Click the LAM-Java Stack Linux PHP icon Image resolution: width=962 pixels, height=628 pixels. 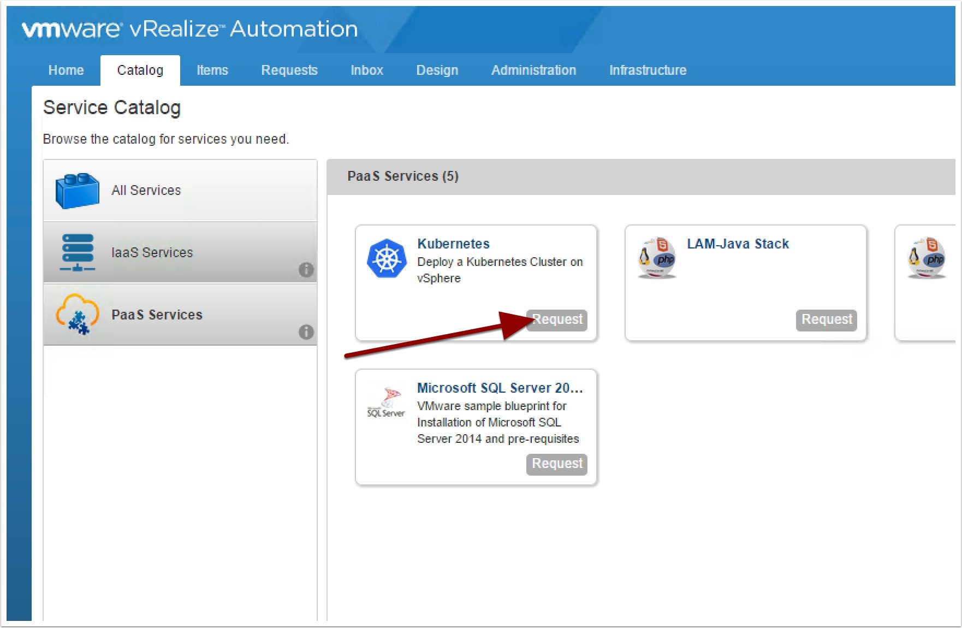click(x=657, y=258)
